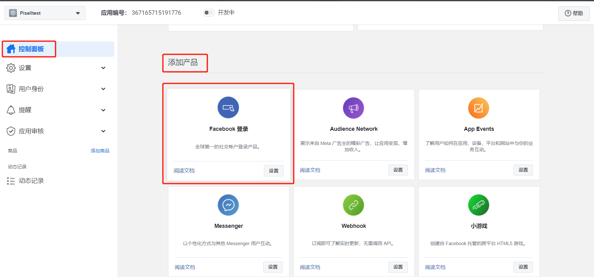Click the 添加产品 section heading

[x=183, y=63]
